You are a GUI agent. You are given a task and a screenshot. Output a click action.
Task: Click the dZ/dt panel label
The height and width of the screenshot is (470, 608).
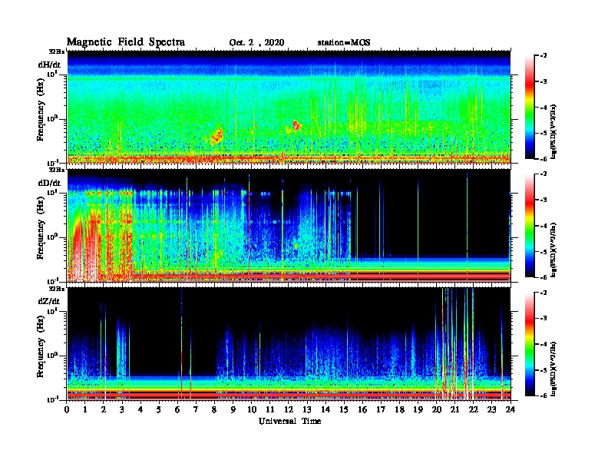pos(49,301)
